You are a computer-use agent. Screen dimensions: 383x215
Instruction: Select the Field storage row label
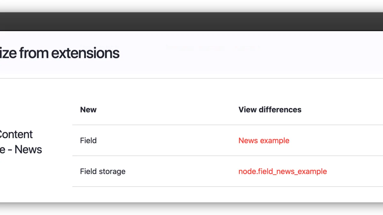point(103,171)
